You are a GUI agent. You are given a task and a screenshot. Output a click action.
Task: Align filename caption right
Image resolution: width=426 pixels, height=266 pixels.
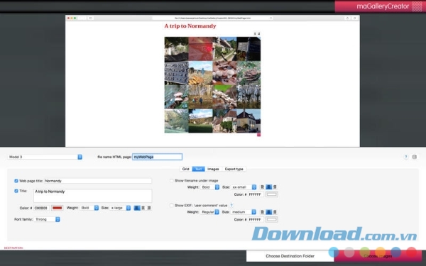point(275,187)
